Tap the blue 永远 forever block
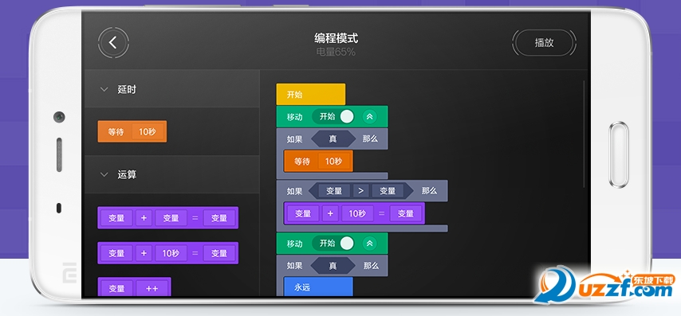This screenshot has width=681, height=316. click(x=318, y=287)
